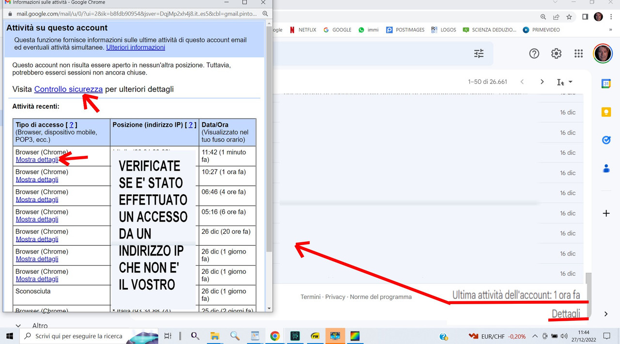Bookmark this tab with star icon
The height and width of the screenshot is (344, 620).
[x=569, y=17]
